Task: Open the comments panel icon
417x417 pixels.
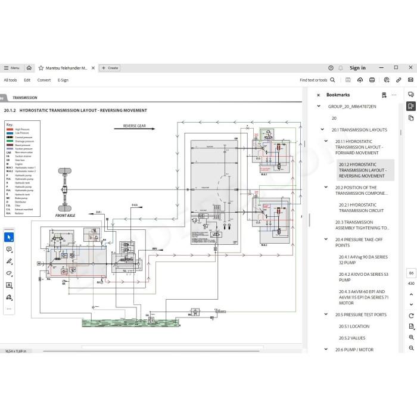Action: point(411,94)
